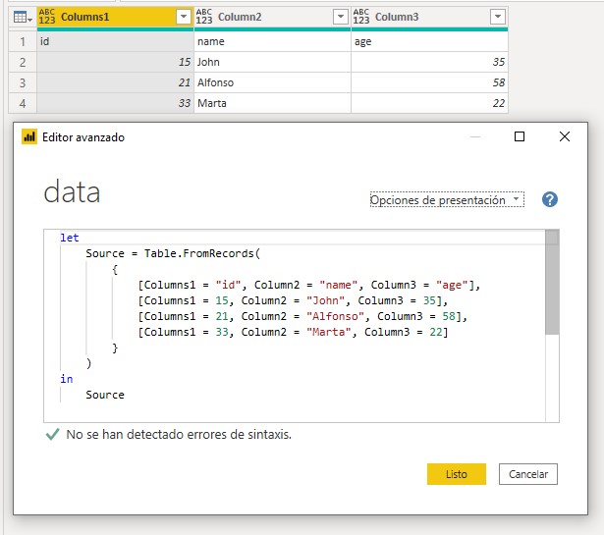Click the code editor vertical scrollbar thumb
The image size is (604, 535).
(552, 282)
